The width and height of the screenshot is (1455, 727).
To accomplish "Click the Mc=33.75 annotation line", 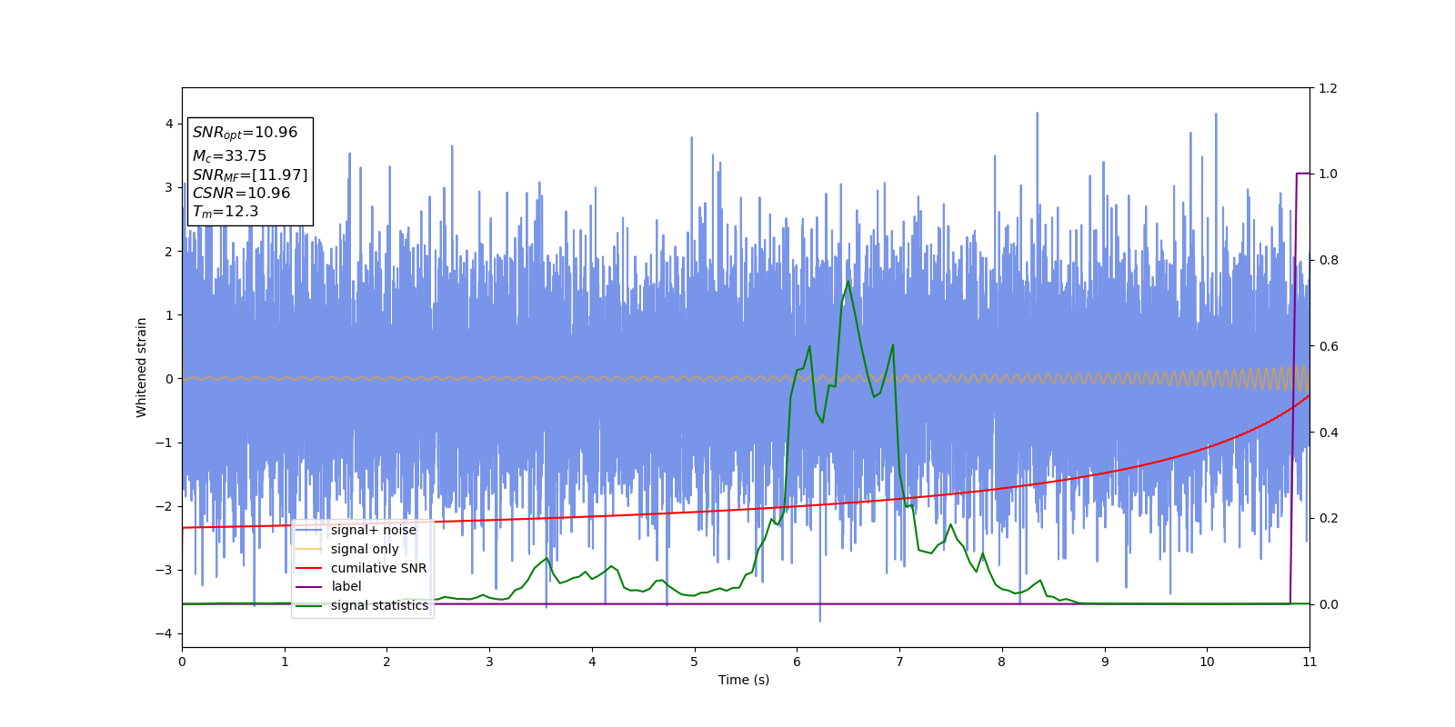I will (229, 156).
